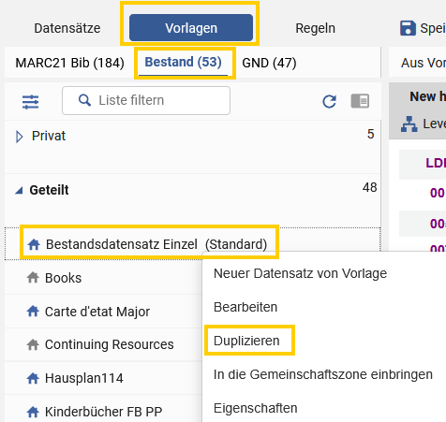Collapse the Geteilt folder
Viewport: 446px width, 422px height.
pos(19,190)
